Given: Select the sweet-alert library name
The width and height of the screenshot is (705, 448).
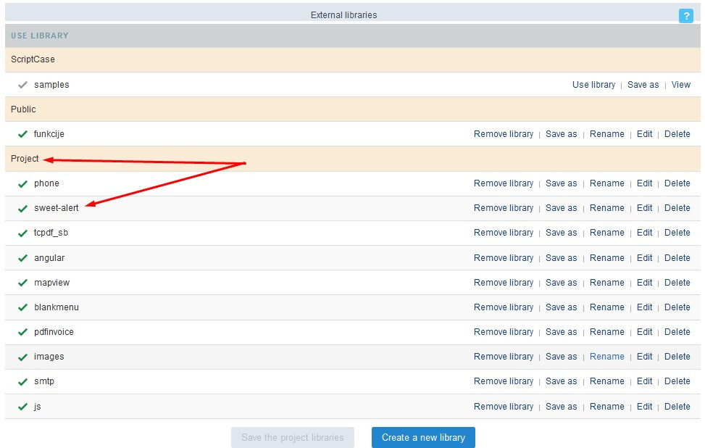Looking at the screenshot, I should [57, 208].
